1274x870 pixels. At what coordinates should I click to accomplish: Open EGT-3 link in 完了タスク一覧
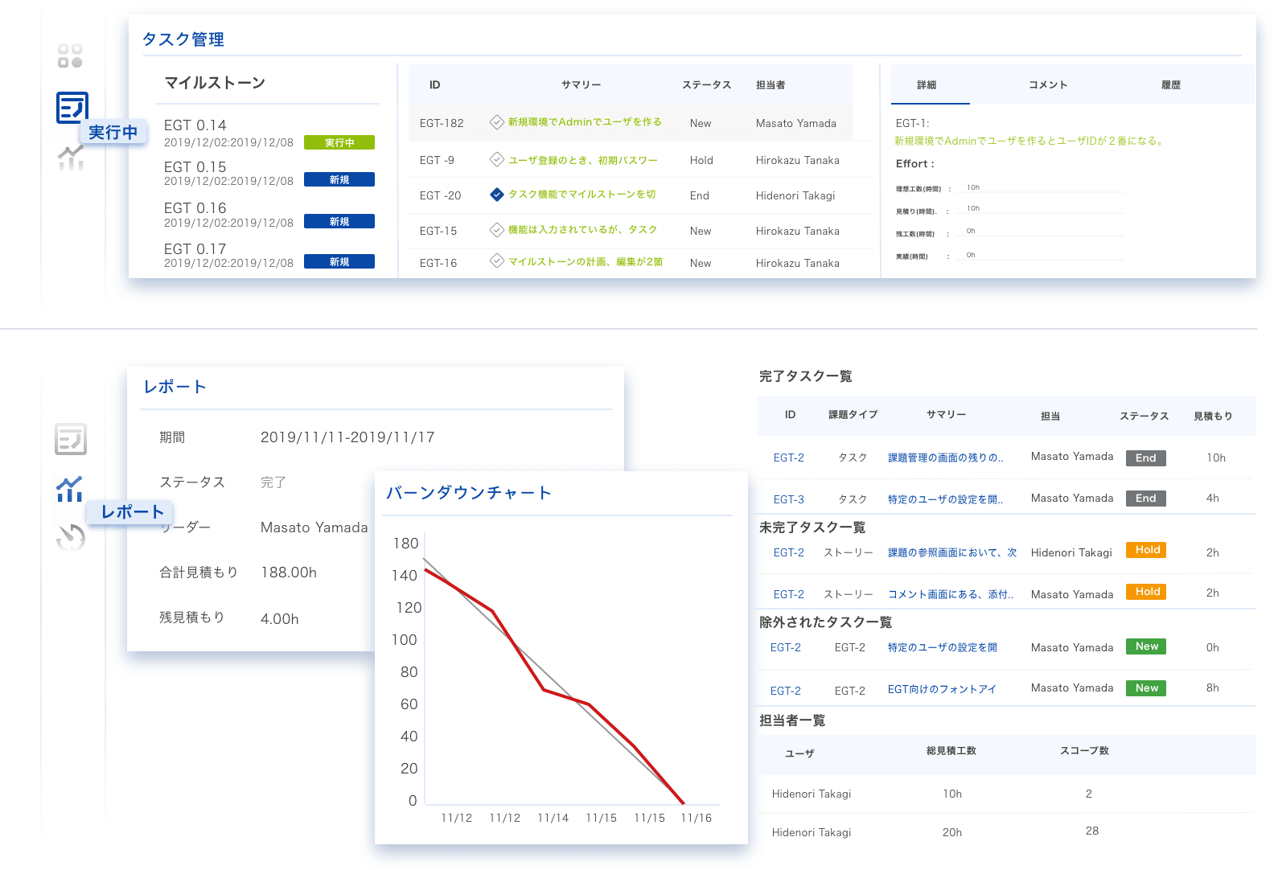coord(789,499)
